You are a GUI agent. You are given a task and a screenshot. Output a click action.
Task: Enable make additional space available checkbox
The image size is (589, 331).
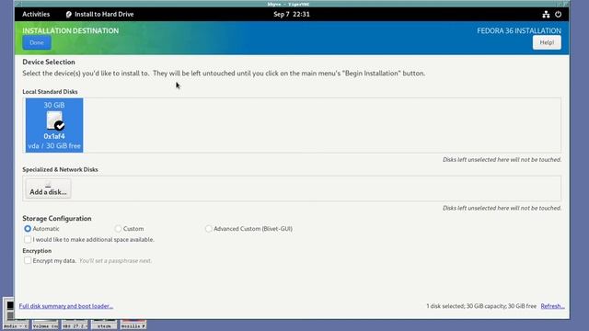[28, 239]
